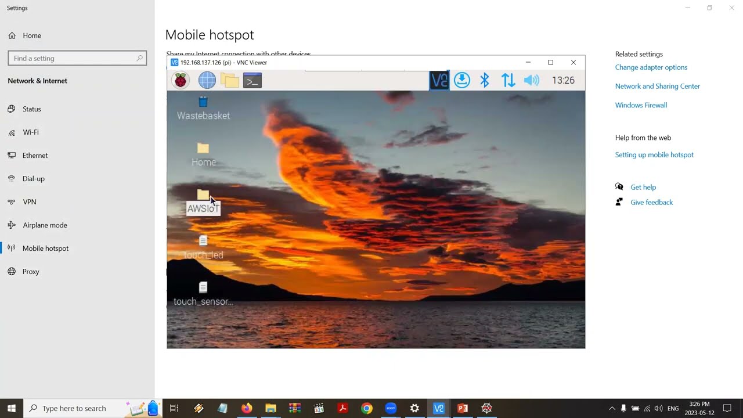Open the Windows Firewall link
The height and width of the screenshot is (418, 743).
coord(641,105)
